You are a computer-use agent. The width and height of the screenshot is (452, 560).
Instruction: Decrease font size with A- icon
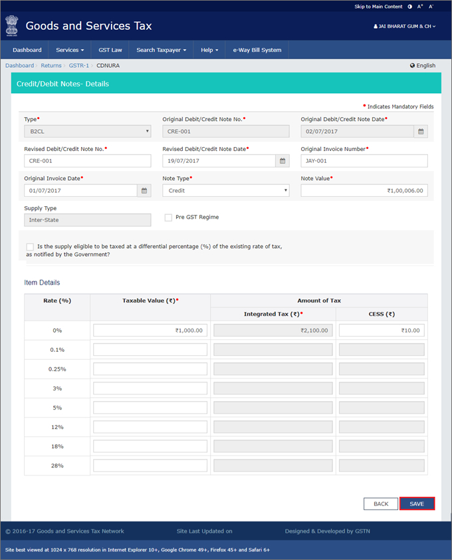coord(431,7)
